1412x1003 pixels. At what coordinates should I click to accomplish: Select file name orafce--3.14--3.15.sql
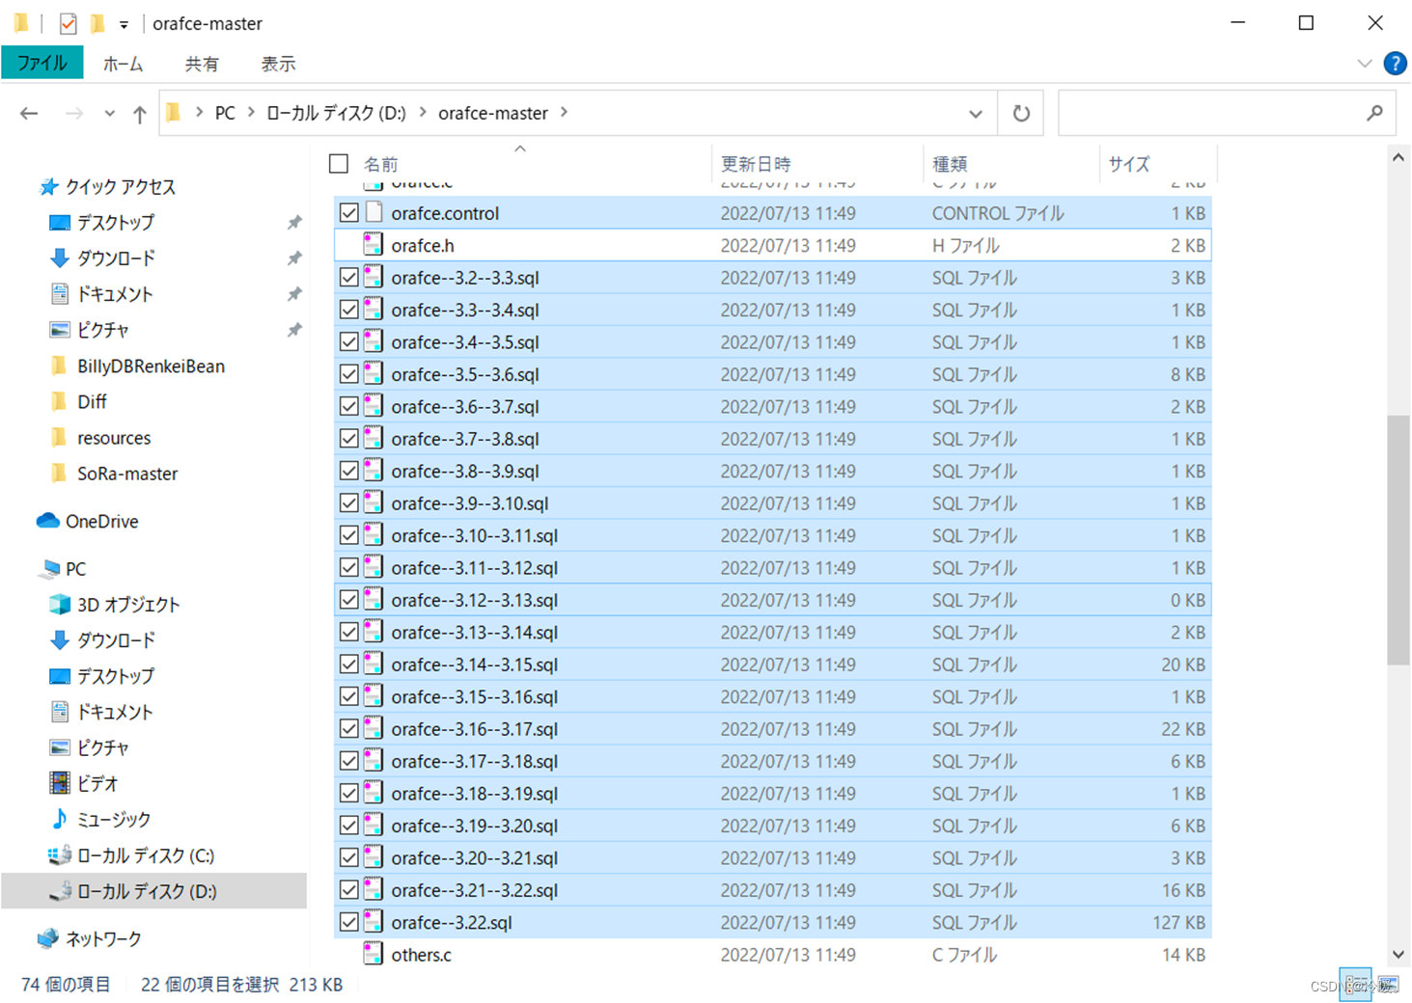[474, 664]
